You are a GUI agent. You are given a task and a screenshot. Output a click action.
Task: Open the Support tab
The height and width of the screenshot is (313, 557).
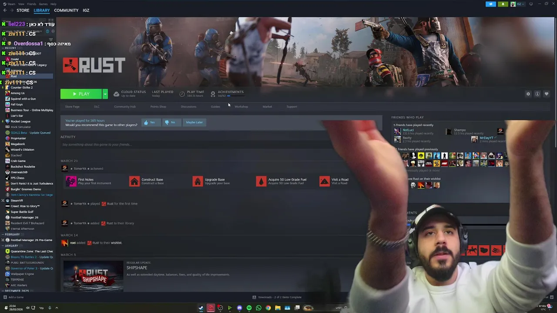coord(292,107)
